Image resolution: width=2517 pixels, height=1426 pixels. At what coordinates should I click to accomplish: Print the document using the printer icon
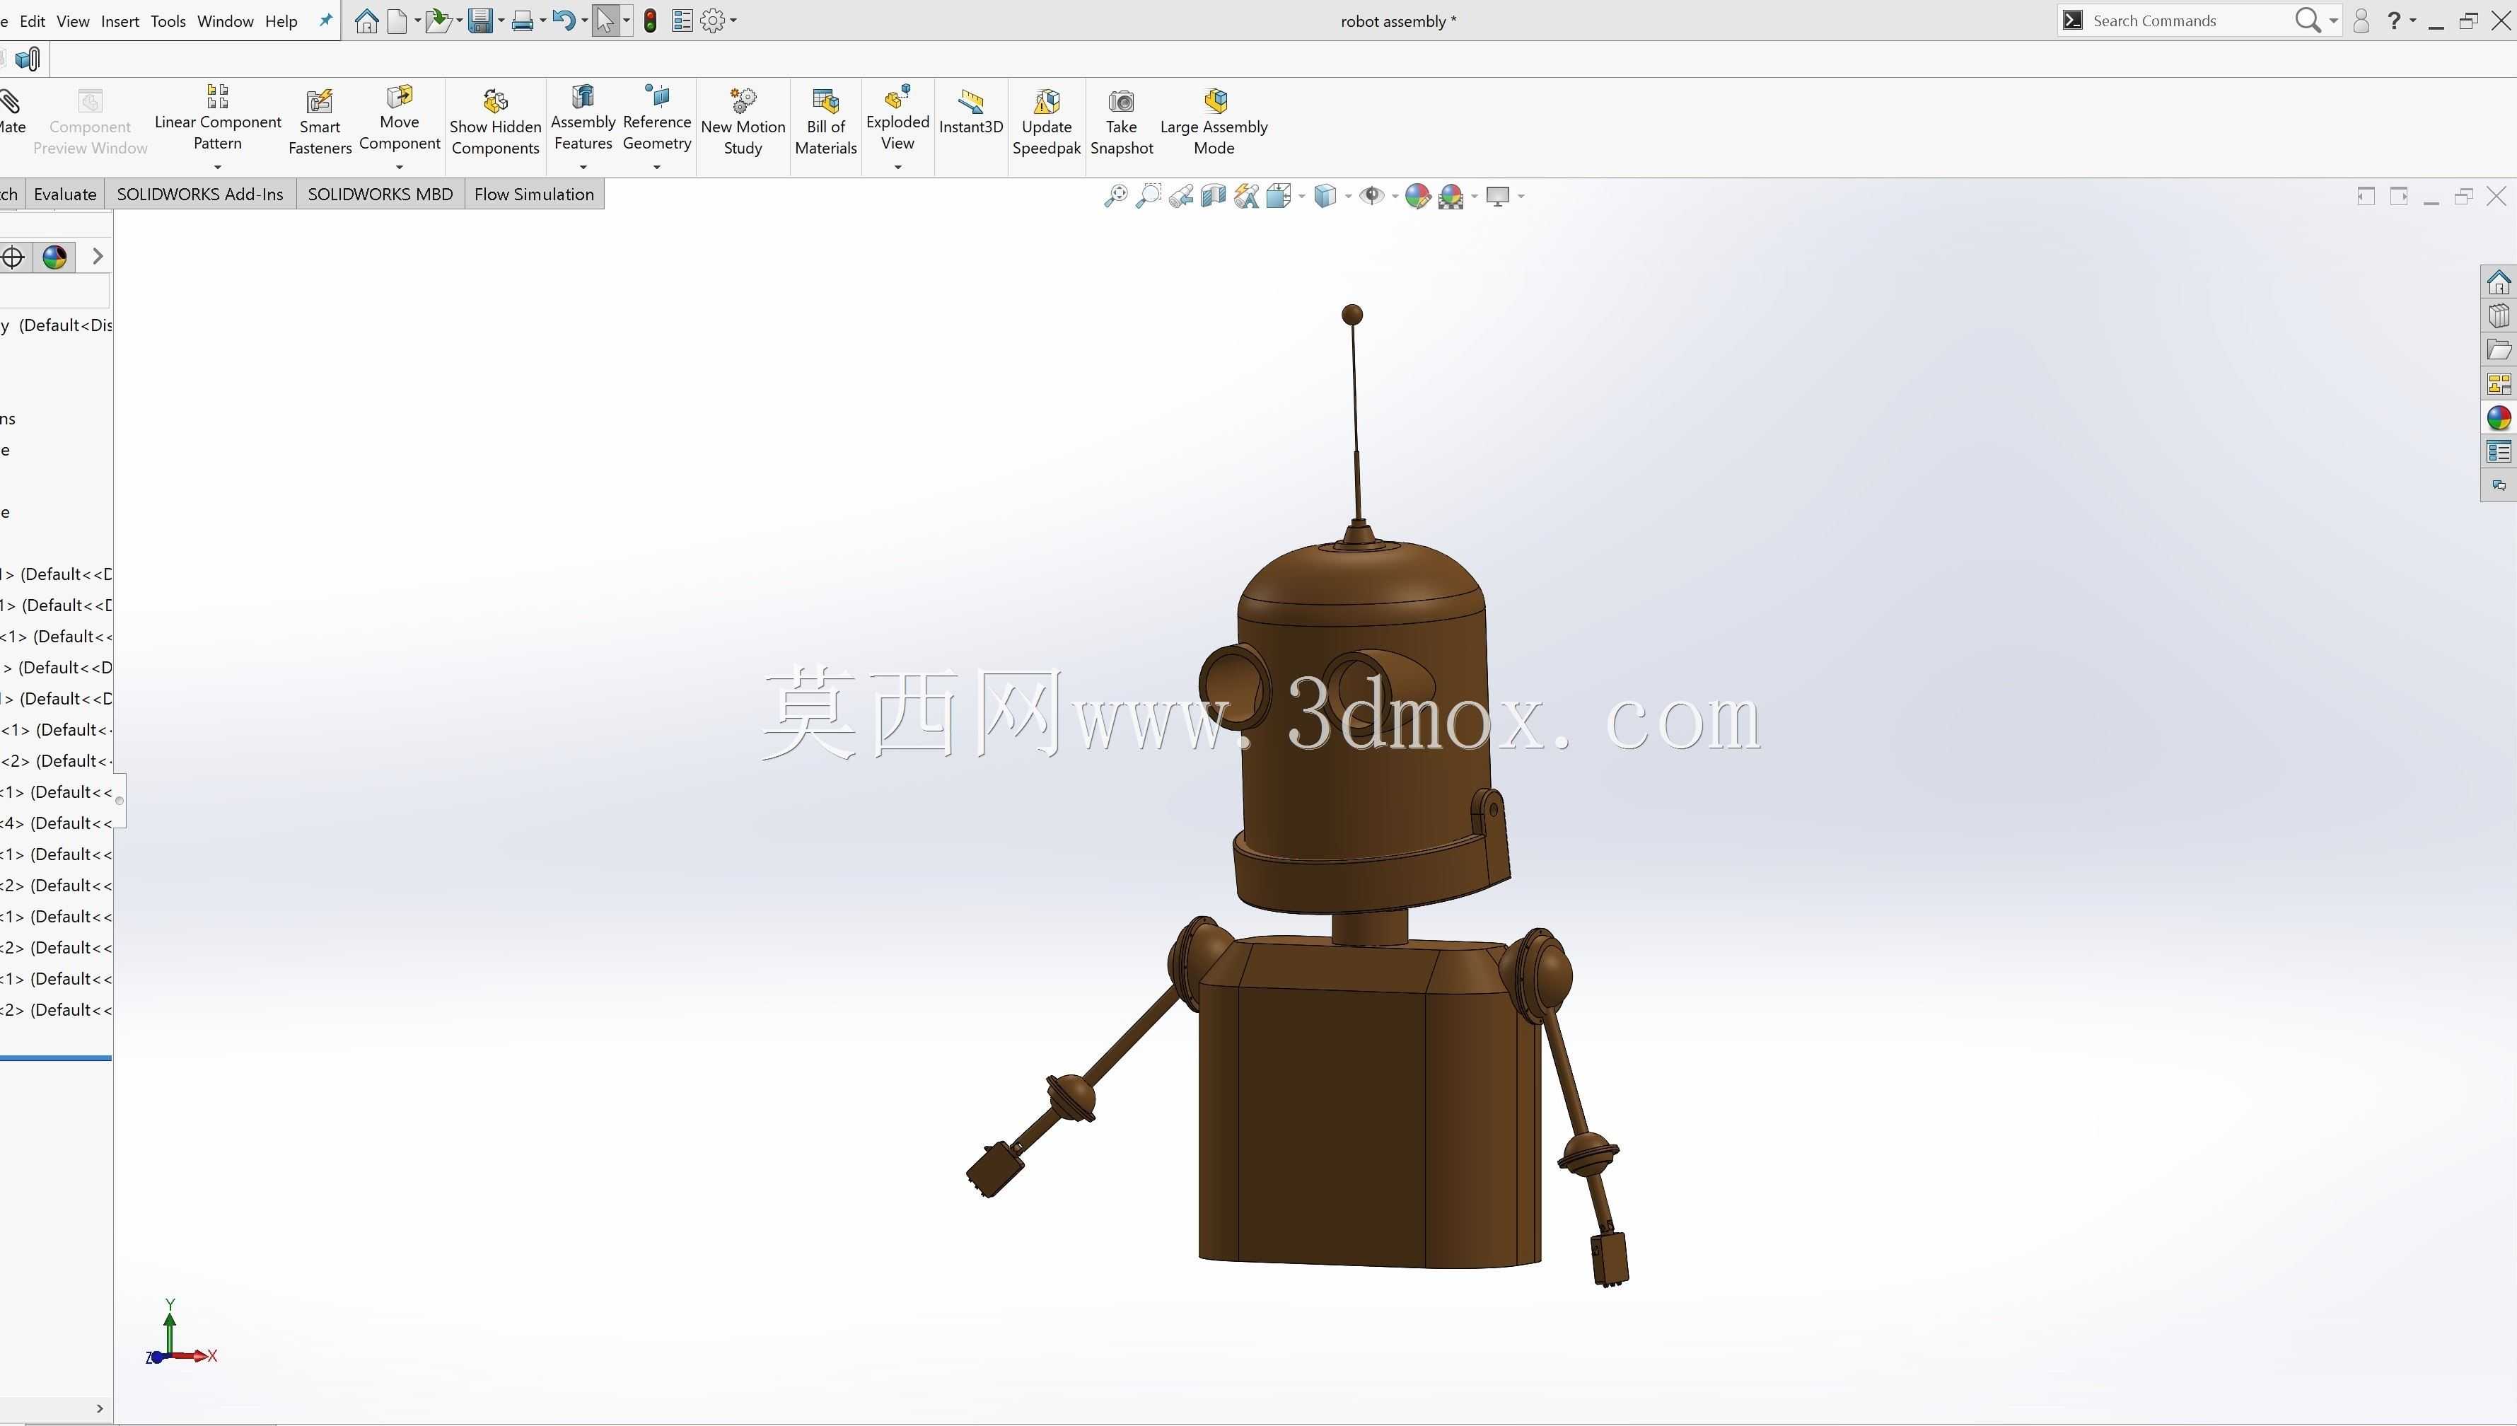523,21
